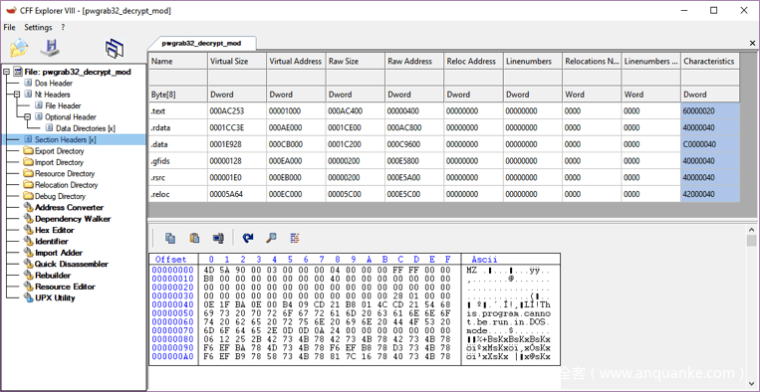Collapse the File: pwgrab32_decrypt_mod tree node

6,72
